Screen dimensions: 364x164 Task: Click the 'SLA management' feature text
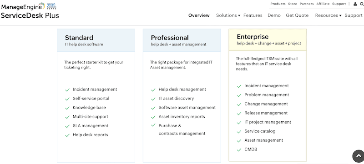coord(90,125)
